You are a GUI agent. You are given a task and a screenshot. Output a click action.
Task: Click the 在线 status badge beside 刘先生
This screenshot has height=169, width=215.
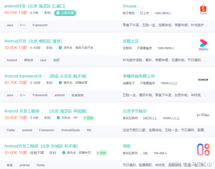click(89, 118)
